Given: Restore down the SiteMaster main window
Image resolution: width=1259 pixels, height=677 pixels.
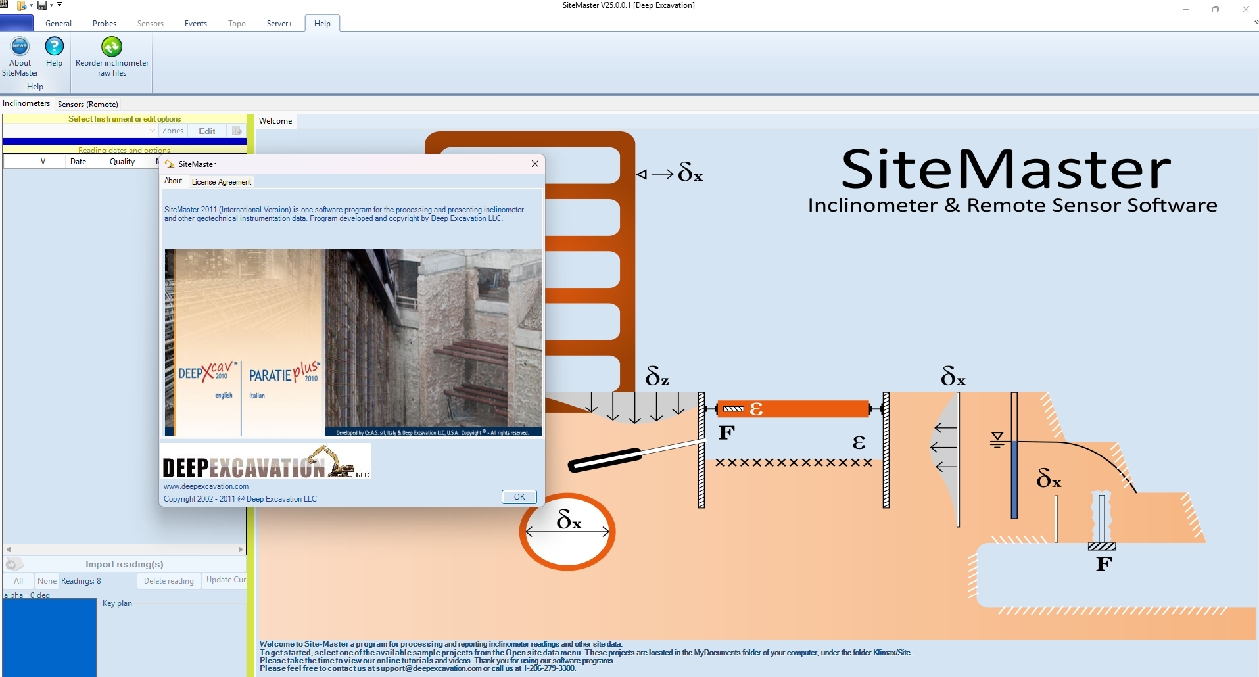Looking at the screenshot, I should tap(1216, 9).
